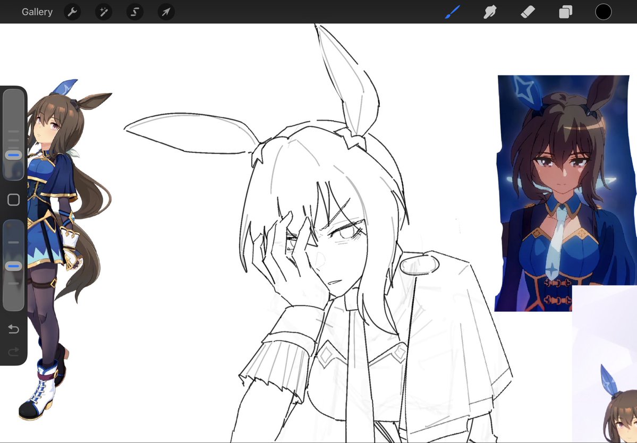Click the brush opacity slider handle

pyautogui.click(x=13, y=266)
